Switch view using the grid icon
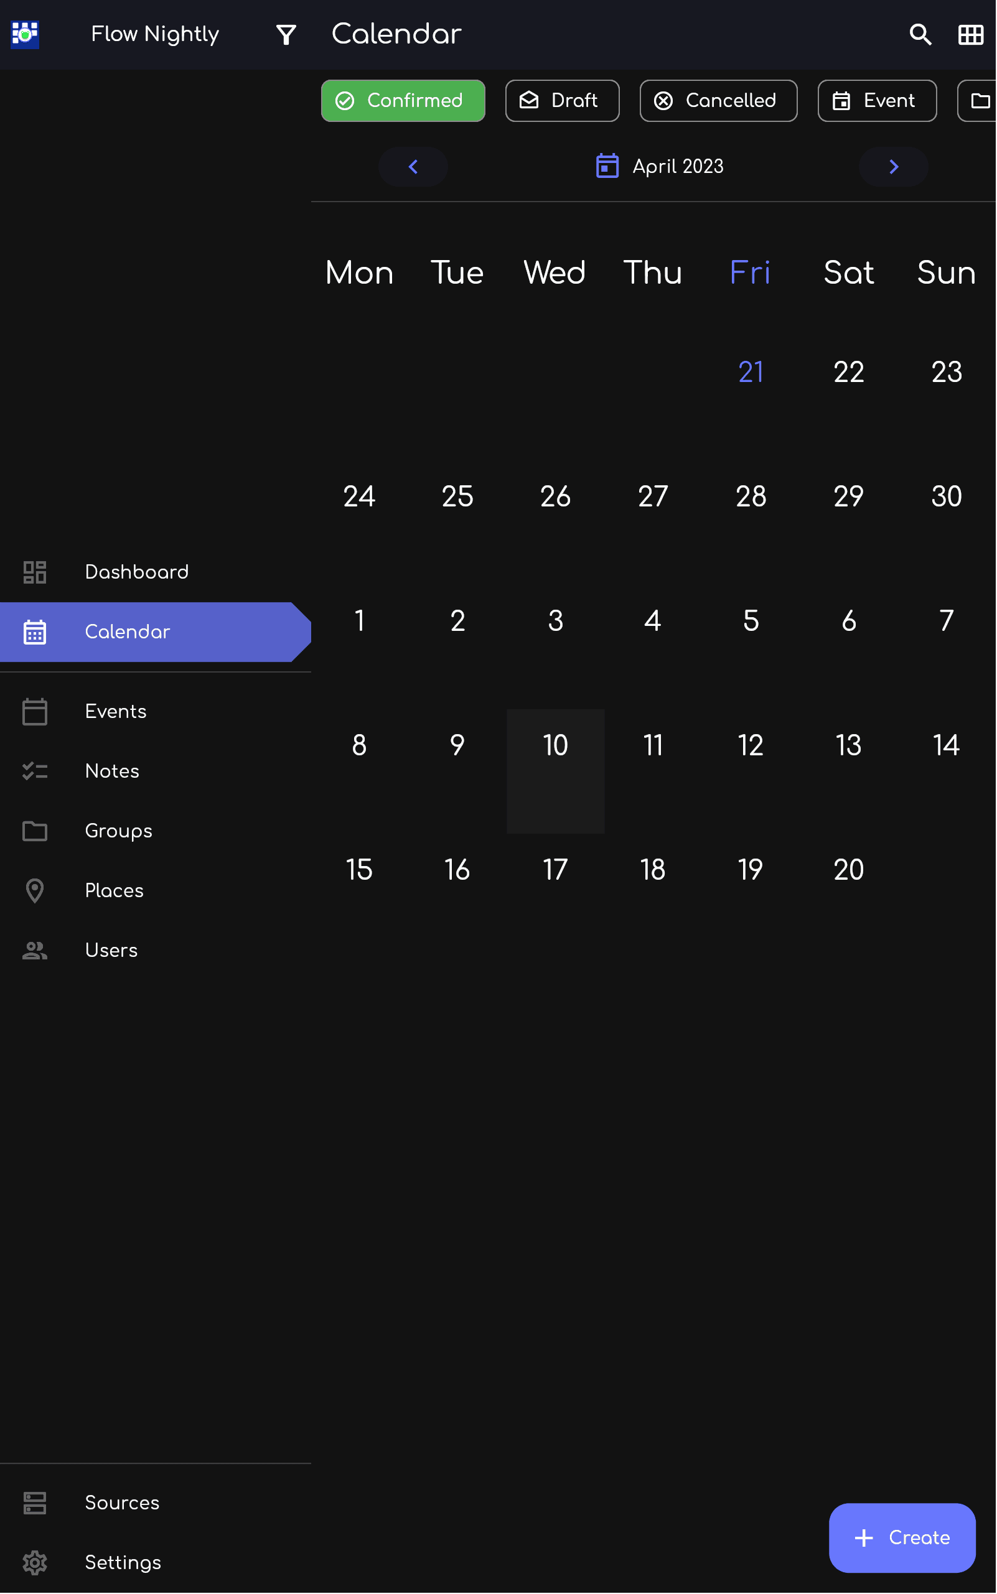 (970, 34)
